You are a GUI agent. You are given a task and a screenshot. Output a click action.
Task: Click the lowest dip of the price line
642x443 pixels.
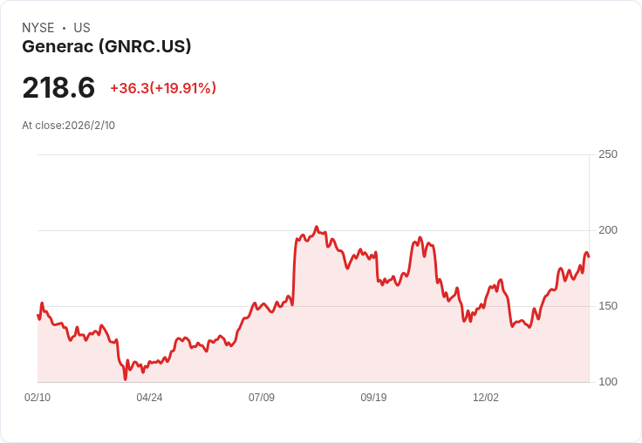tap(125, 379)
